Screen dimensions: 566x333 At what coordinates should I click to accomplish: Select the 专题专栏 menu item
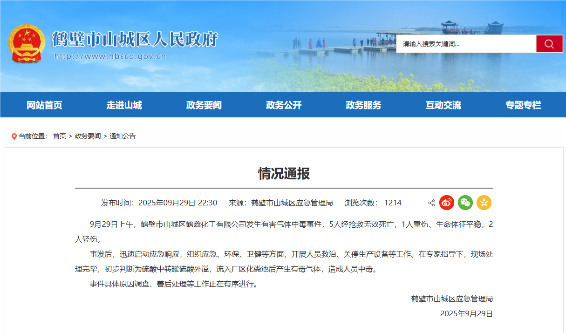coord(523,105)
